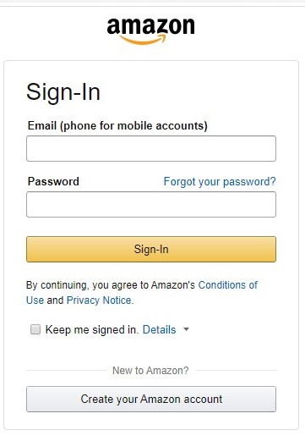Click the word Use on second line
Viewport: 305px width, 441px height.
point(35,300)
